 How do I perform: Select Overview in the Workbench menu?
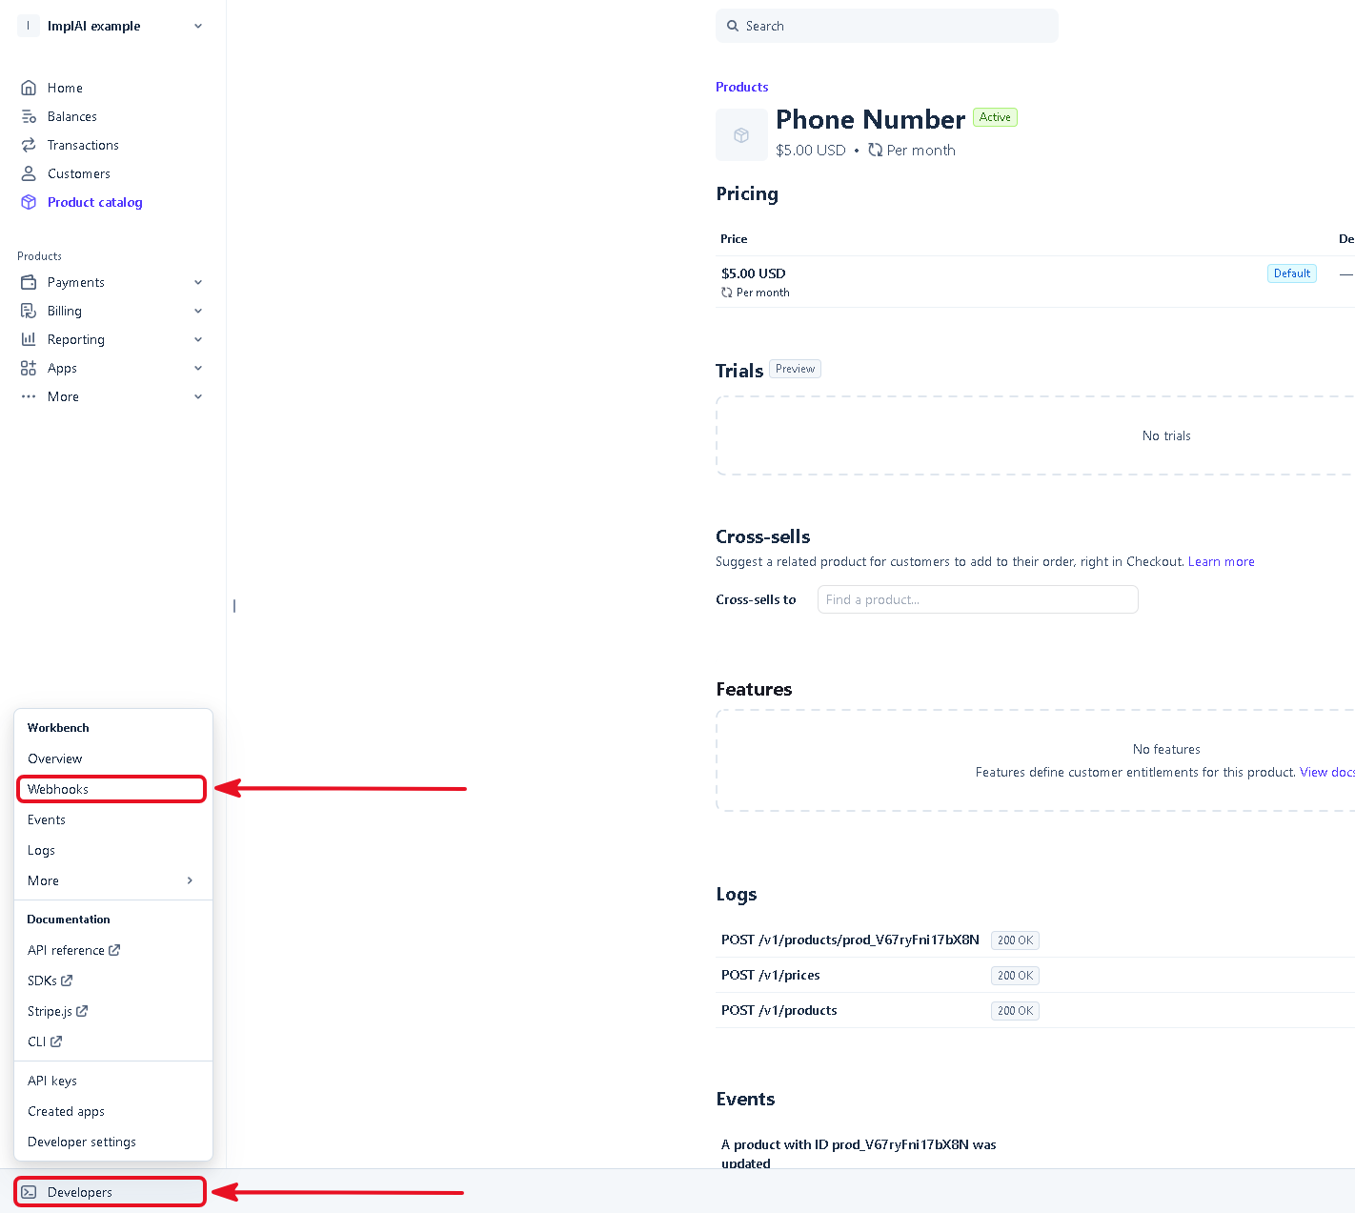(112, 758)
